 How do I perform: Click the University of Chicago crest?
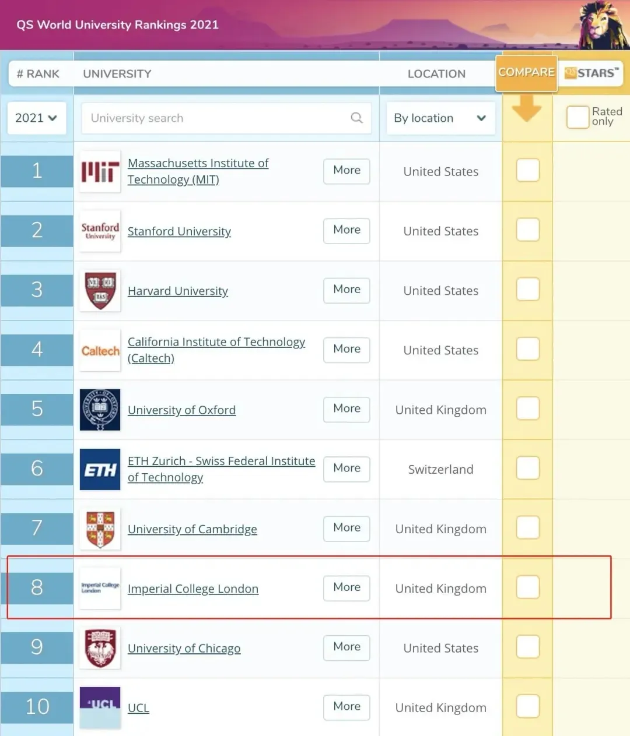100,648
